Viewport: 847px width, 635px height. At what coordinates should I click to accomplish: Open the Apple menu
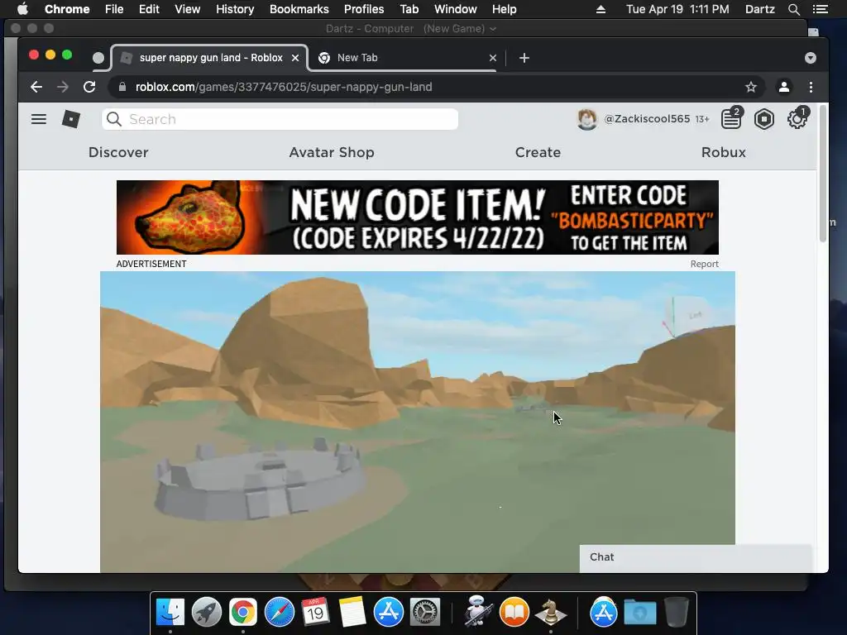pyautogui.click(x=22, y=9)
